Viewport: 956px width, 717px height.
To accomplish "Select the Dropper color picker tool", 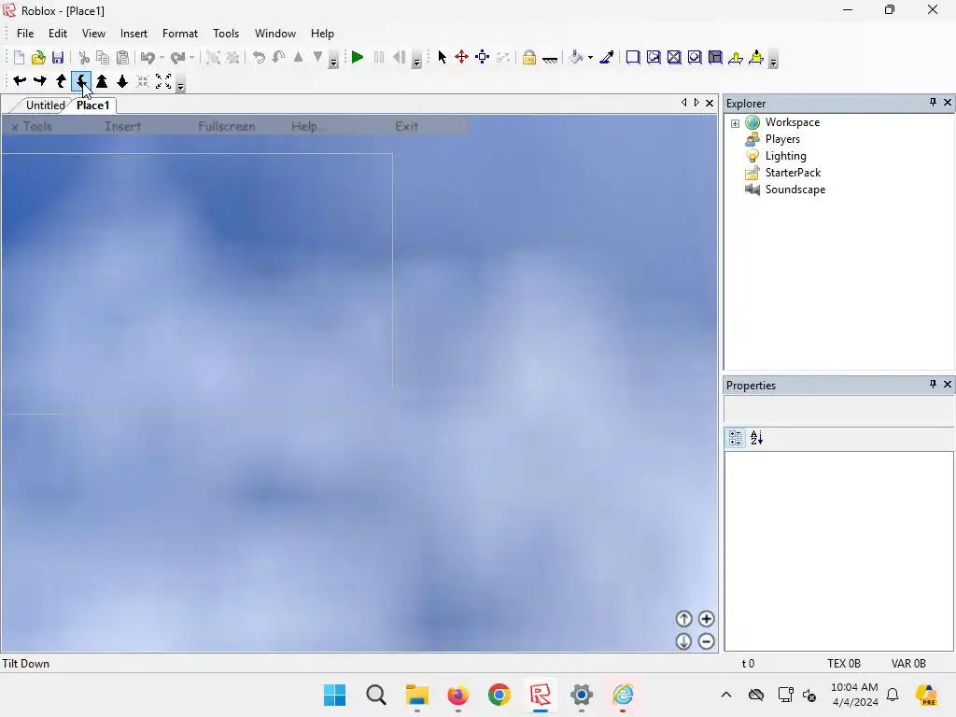I will tap(607, 57).
